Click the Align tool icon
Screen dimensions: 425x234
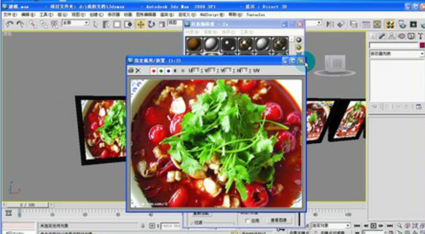[x=341, y=25]
